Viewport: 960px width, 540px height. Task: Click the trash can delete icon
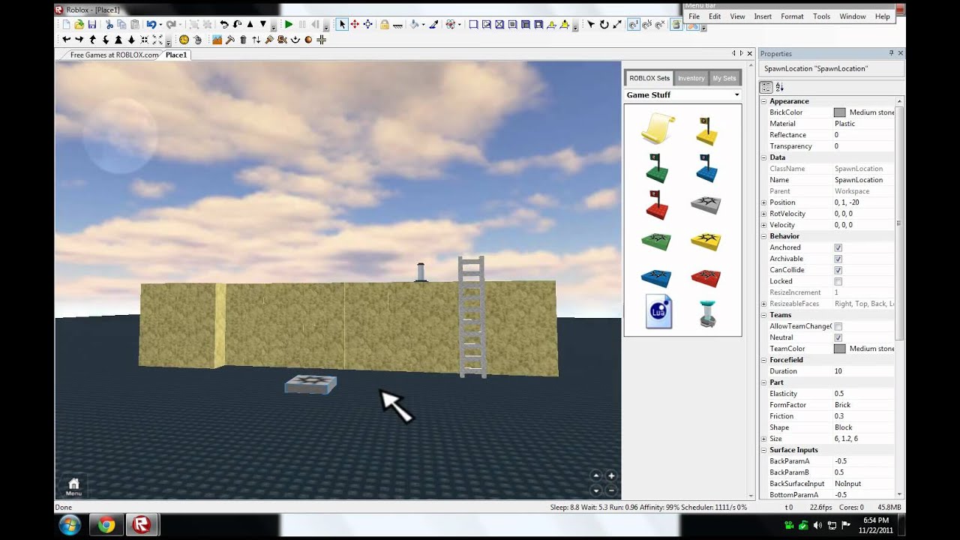coord(243,40)
